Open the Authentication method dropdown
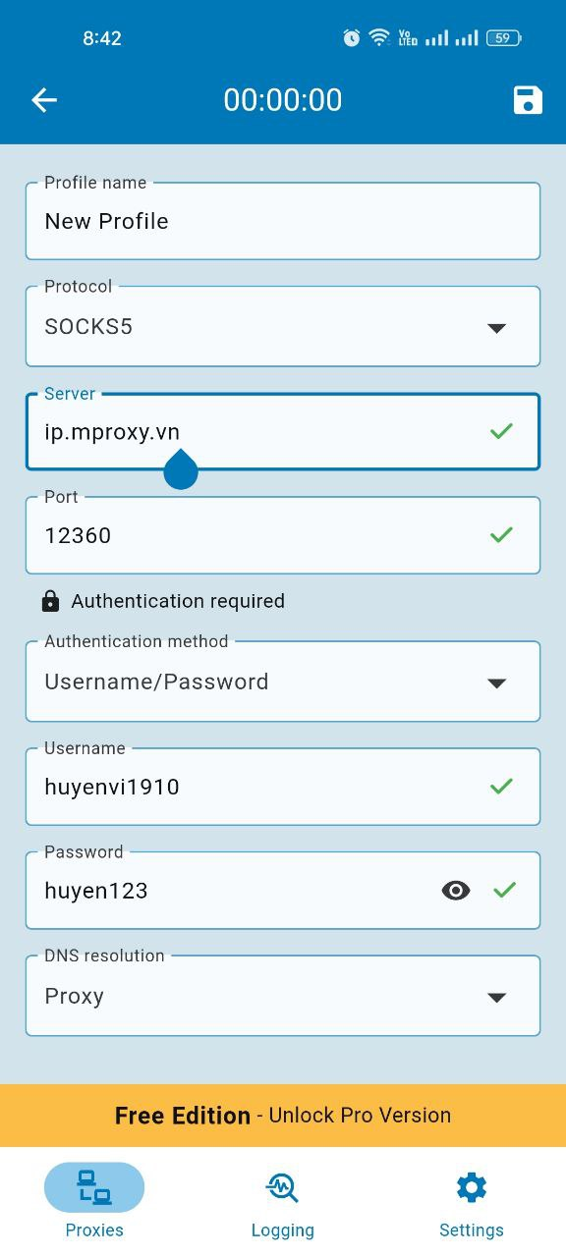Image resolution: width=566 pixels, height=1257 pixels. click(x=283, y=682)
